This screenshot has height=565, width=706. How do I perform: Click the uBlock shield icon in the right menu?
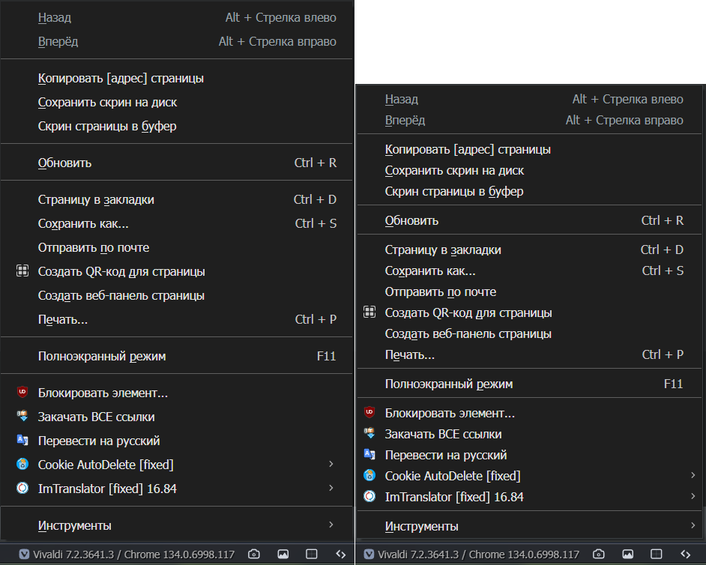pyautogui.click(x=369, y=412)
